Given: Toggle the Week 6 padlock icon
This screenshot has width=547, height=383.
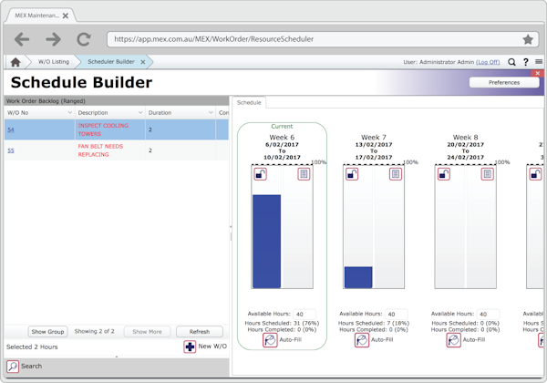Looking at the screenshot, I should tap(260, 173).
